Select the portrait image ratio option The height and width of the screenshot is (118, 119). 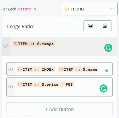click(x=105, y=26)
